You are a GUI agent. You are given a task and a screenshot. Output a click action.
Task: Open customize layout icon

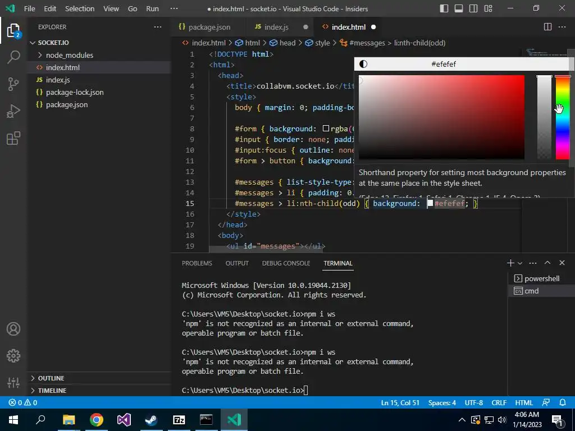pyautogui.click(x=488, y=8)
